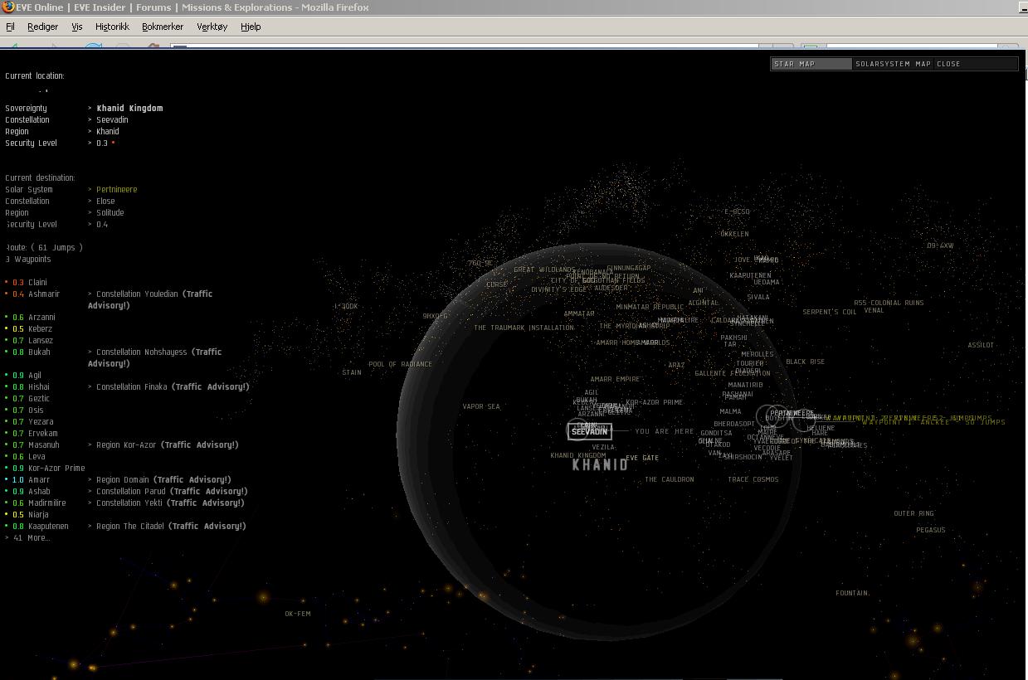Select route system Hishai
This screenshot has height=680, width=1028.
(39, 386)
